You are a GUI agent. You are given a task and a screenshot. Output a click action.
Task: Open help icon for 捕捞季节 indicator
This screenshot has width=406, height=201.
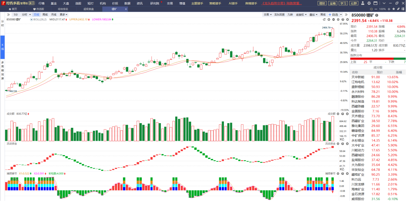point(342,173)
